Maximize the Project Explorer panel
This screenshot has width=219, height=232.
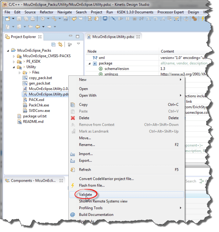(x=77, y=36)
